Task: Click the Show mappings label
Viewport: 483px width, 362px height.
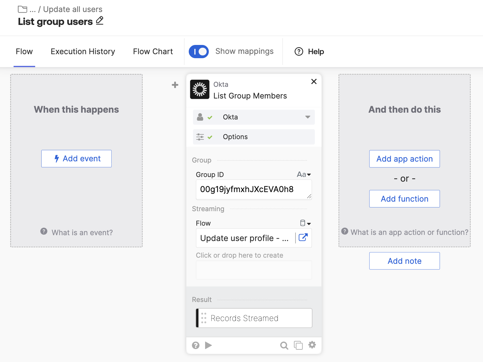Action: (x=245, y=51)
